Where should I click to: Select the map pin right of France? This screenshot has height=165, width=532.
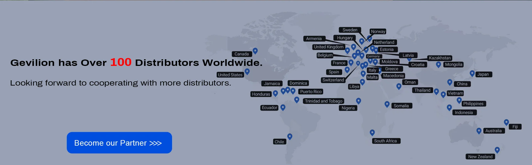click(x=351, y=63)
